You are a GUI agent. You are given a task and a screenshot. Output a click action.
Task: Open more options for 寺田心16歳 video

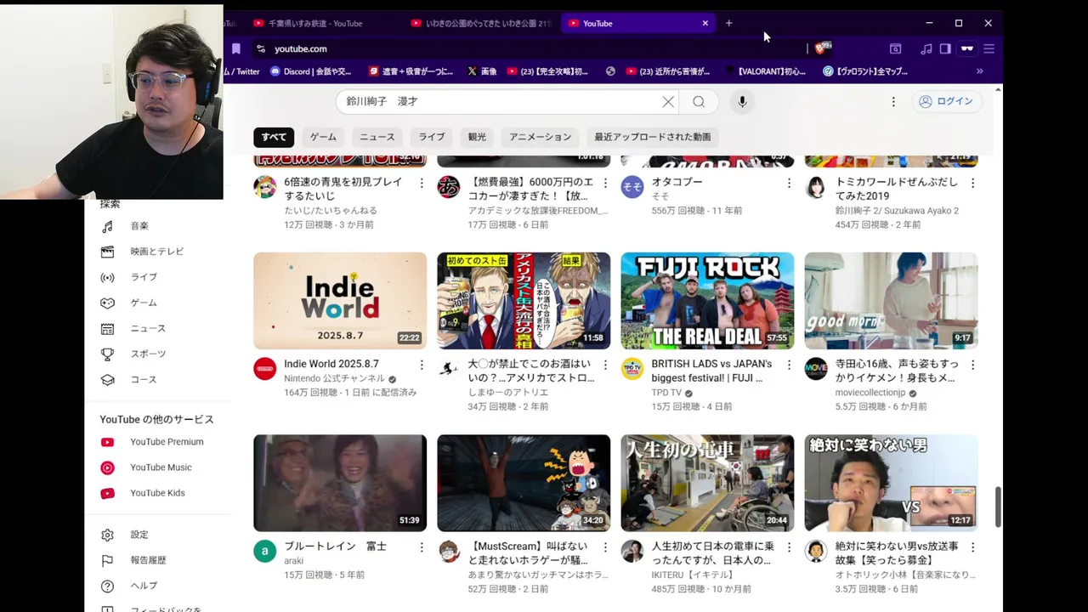[x=972, y=365]
